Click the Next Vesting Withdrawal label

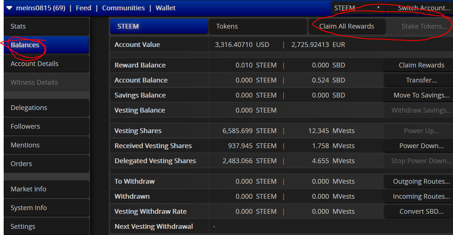(x=154, y=227)
